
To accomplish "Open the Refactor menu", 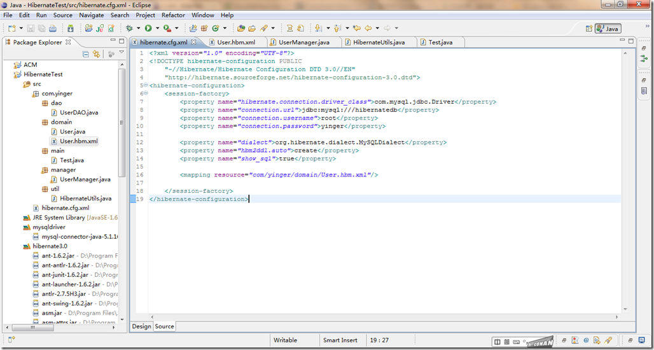I will click(173, 15).
